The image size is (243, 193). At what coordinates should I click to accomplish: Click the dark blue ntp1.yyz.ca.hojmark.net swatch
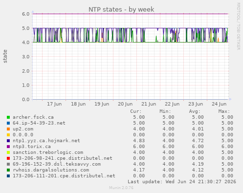click(x=8, y=141)
